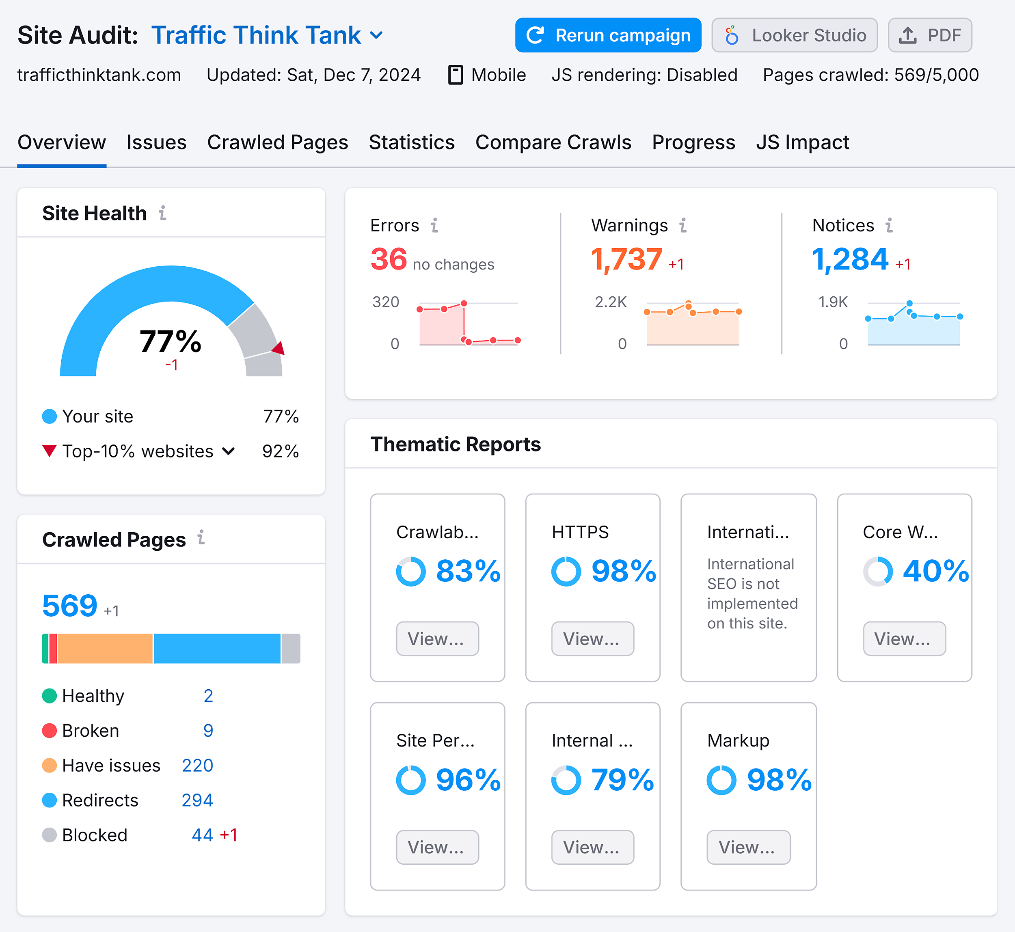View details for HTTPS report
Screen dimensions: 1015x932
click(593, 639)
